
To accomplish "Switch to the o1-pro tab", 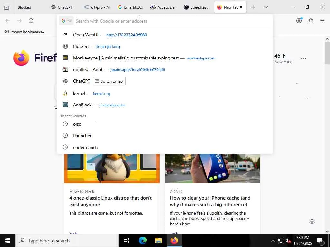I will [97, 7].
